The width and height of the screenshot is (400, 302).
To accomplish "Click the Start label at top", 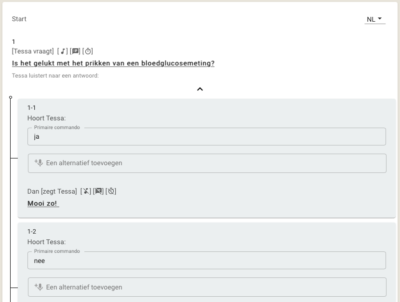I will pos(19,19).
